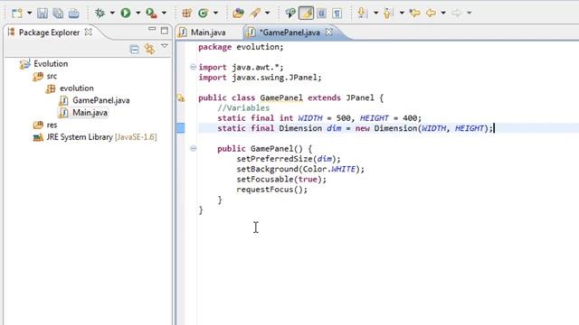Click the Debug bug icon

coord(100,14)
